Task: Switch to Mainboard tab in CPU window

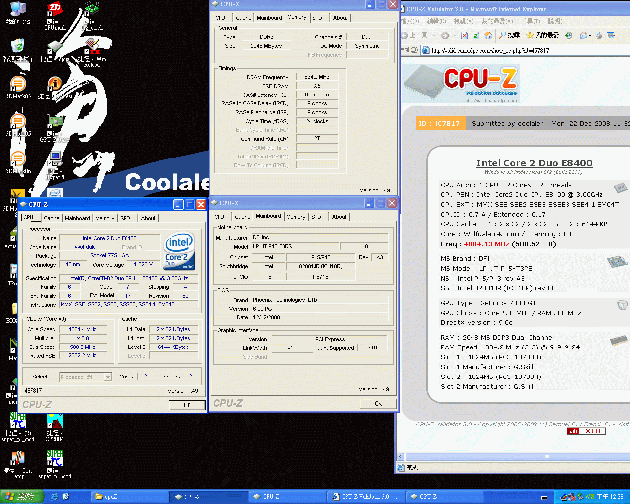Action: (77, 218)
